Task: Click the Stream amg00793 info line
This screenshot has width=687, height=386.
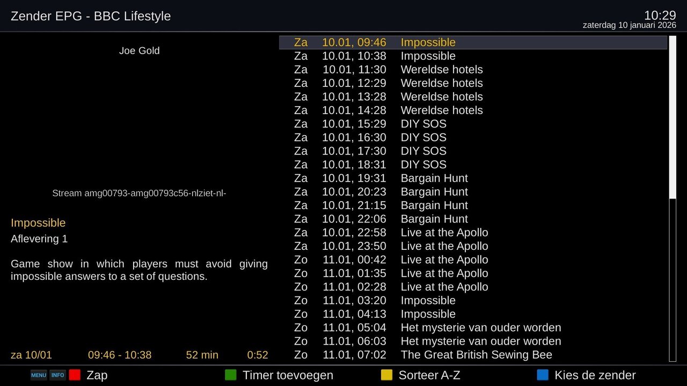Action: [140, 193]
